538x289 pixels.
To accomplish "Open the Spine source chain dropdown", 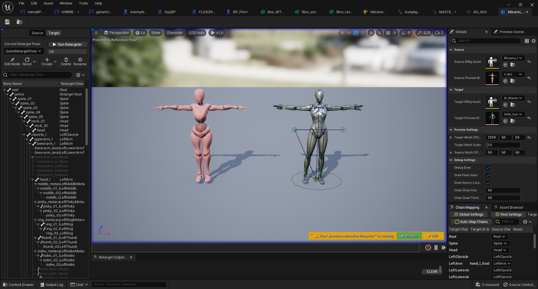I will click(x=500, y=243).
